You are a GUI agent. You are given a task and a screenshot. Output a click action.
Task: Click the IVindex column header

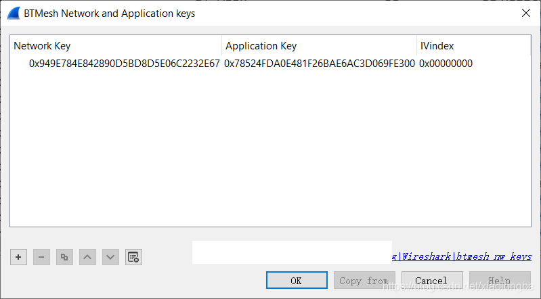473,46
